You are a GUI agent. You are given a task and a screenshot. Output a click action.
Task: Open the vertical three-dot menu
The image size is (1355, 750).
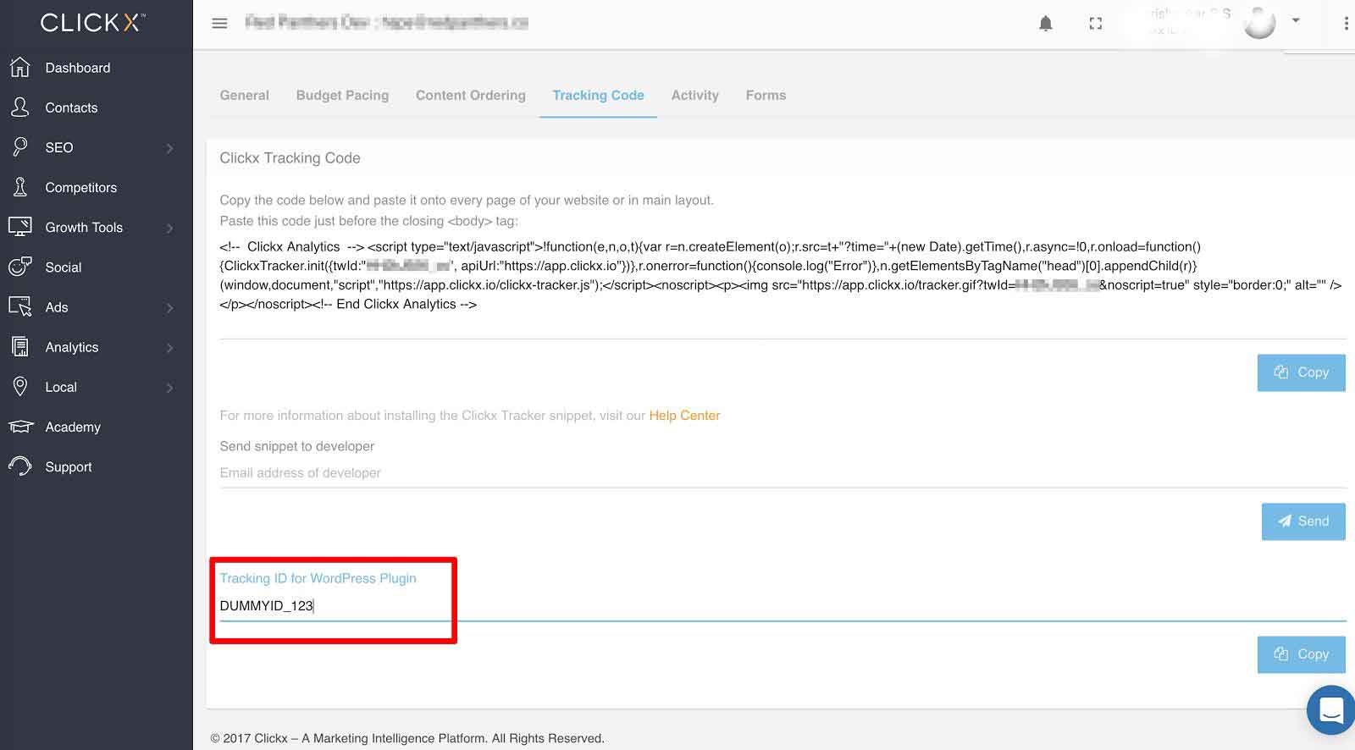(1346, 24)
